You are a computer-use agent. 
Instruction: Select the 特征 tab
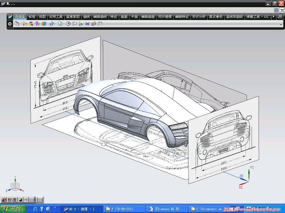point(114,17)
